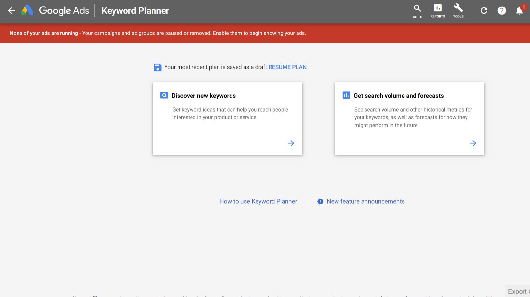
Task: Click the Google Ads logo
Action: (x=55, y=10)
